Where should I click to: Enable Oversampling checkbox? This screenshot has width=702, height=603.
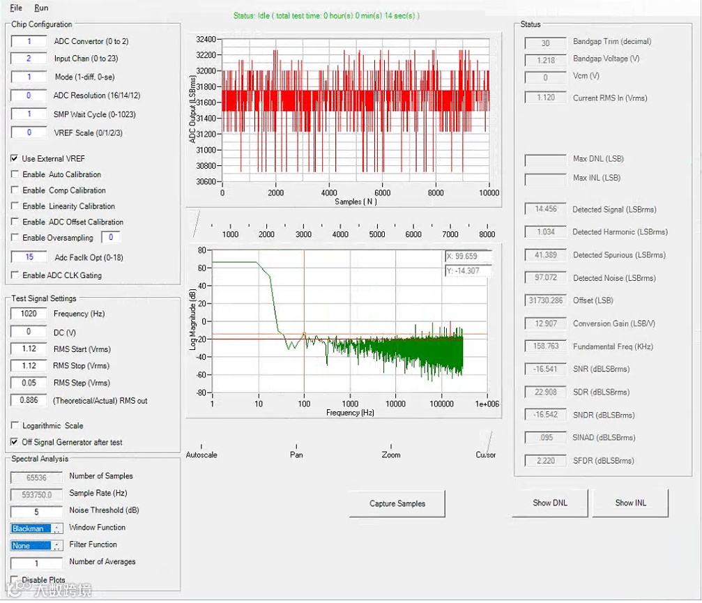pyautogui.click(x=15, y=237)
